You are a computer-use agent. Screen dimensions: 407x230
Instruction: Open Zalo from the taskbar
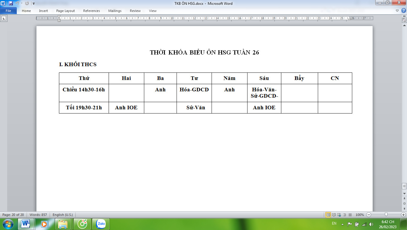click(101, 224)
